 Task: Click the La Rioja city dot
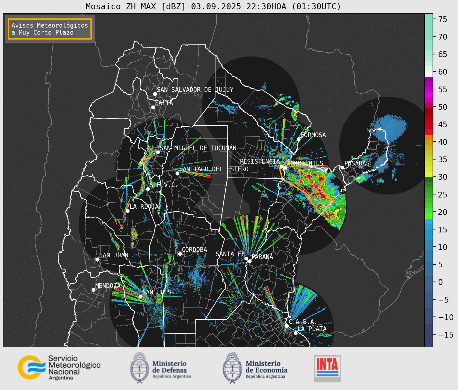click(x=128, y=211)
